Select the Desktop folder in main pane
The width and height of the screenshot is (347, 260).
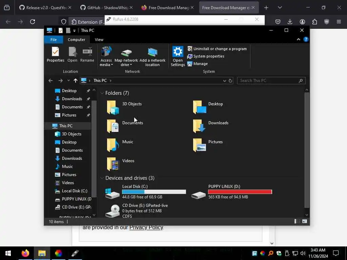click(x=208, y=107)
